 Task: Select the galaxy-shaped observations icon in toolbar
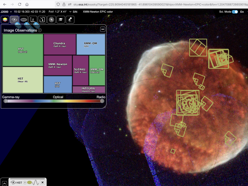(14, 19)
